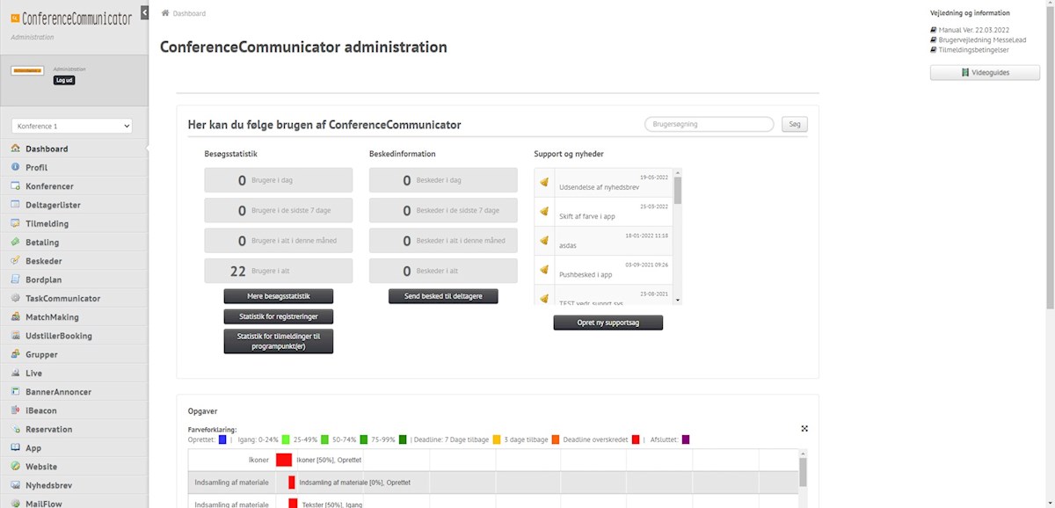
Task: Click the Dashboard house icon in sidebar
Action: [x=16, y=149]
